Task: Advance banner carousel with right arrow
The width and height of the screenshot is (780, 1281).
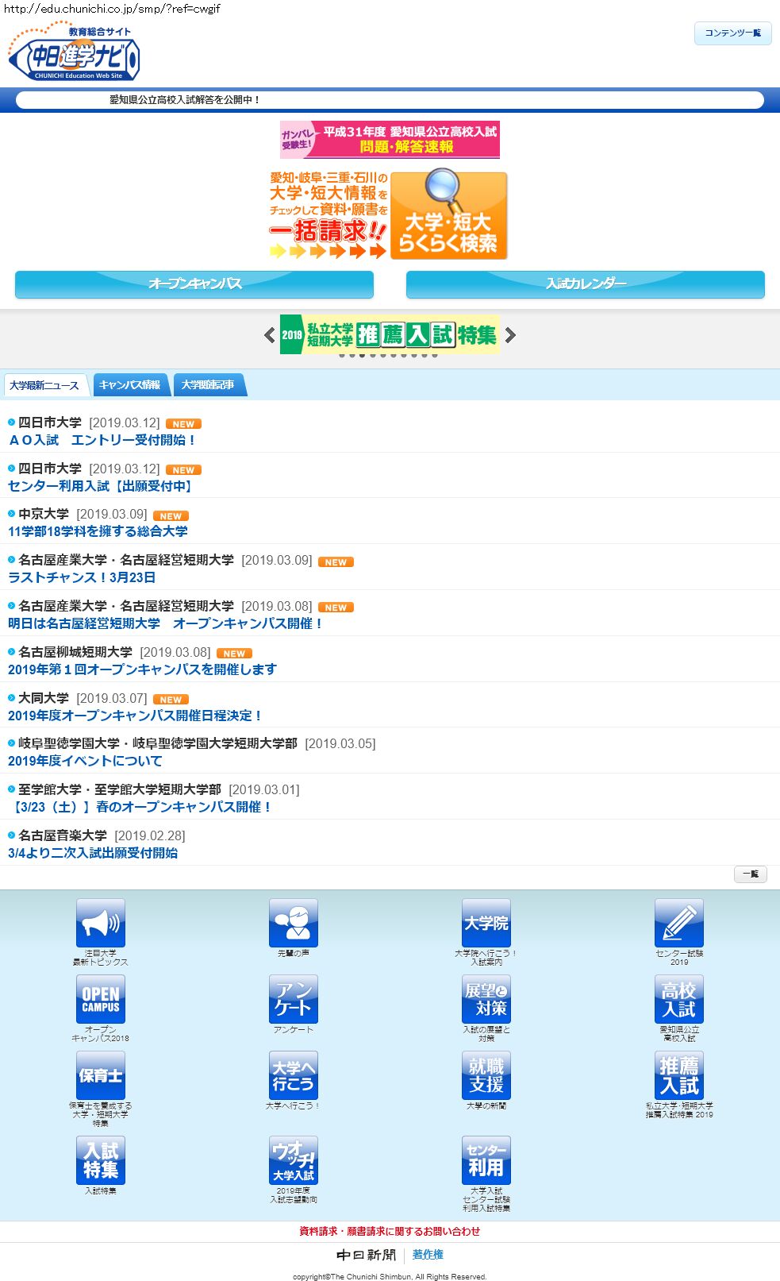Action: point(510,335)
